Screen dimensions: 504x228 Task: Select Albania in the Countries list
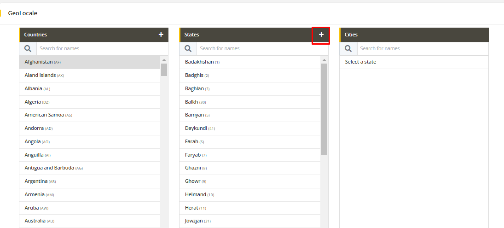[x=33, y=88]
